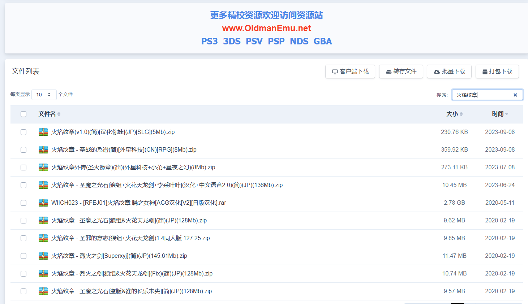Viewport: 528px width, 304px height.
Task: Open file 圣魔之光石[狼组&火花天龙剑](简)(JP)(128Mb).zip
Action: (129, 221)
